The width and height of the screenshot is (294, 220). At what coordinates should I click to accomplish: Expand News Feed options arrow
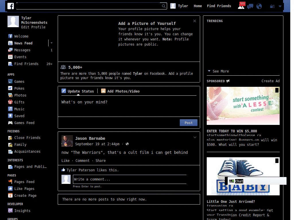coord(51,43)
